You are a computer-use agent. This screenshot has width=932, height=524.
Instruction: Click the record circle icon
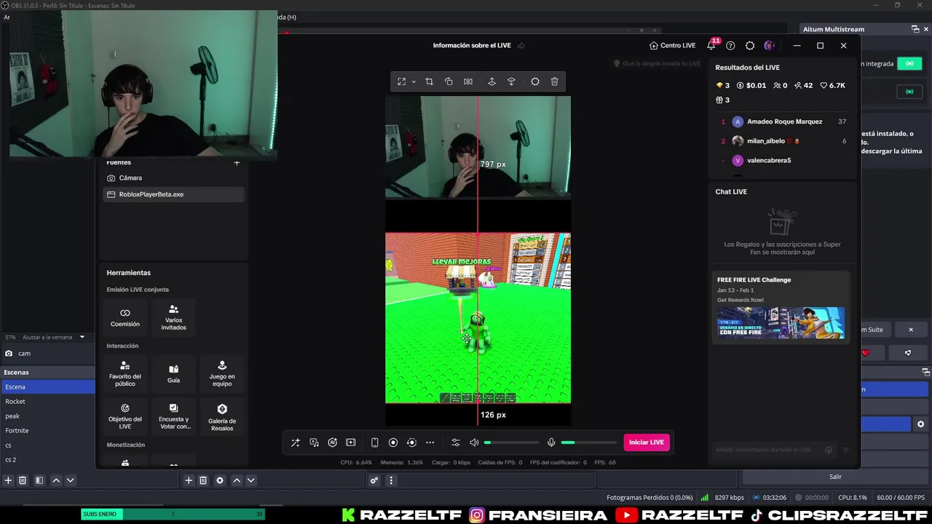[x=393, y=442]
